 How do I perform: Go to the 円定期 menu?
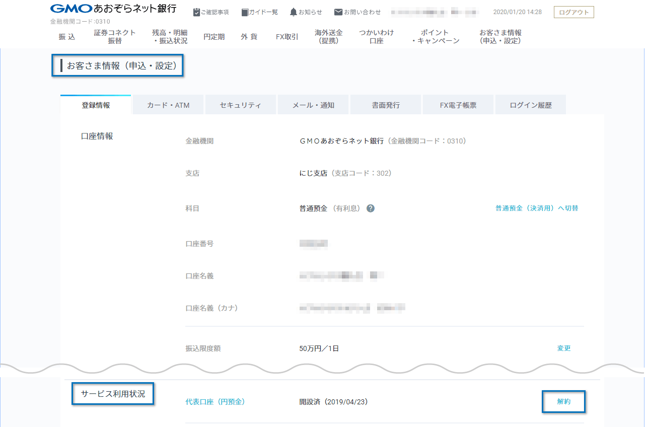[214, 37]
